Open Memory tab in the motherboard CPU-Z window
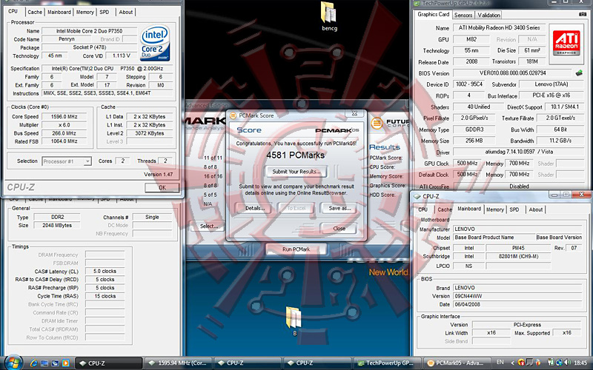Viewport: 593px width, 370px height. click(494, 209)
